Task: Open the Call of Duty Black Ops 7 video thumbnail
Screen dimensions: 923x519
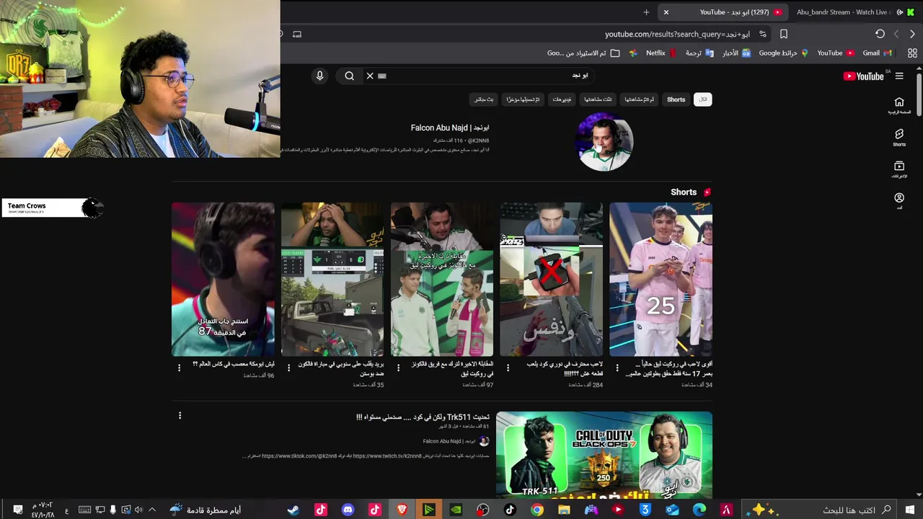Action: click(x=604, y=453)
